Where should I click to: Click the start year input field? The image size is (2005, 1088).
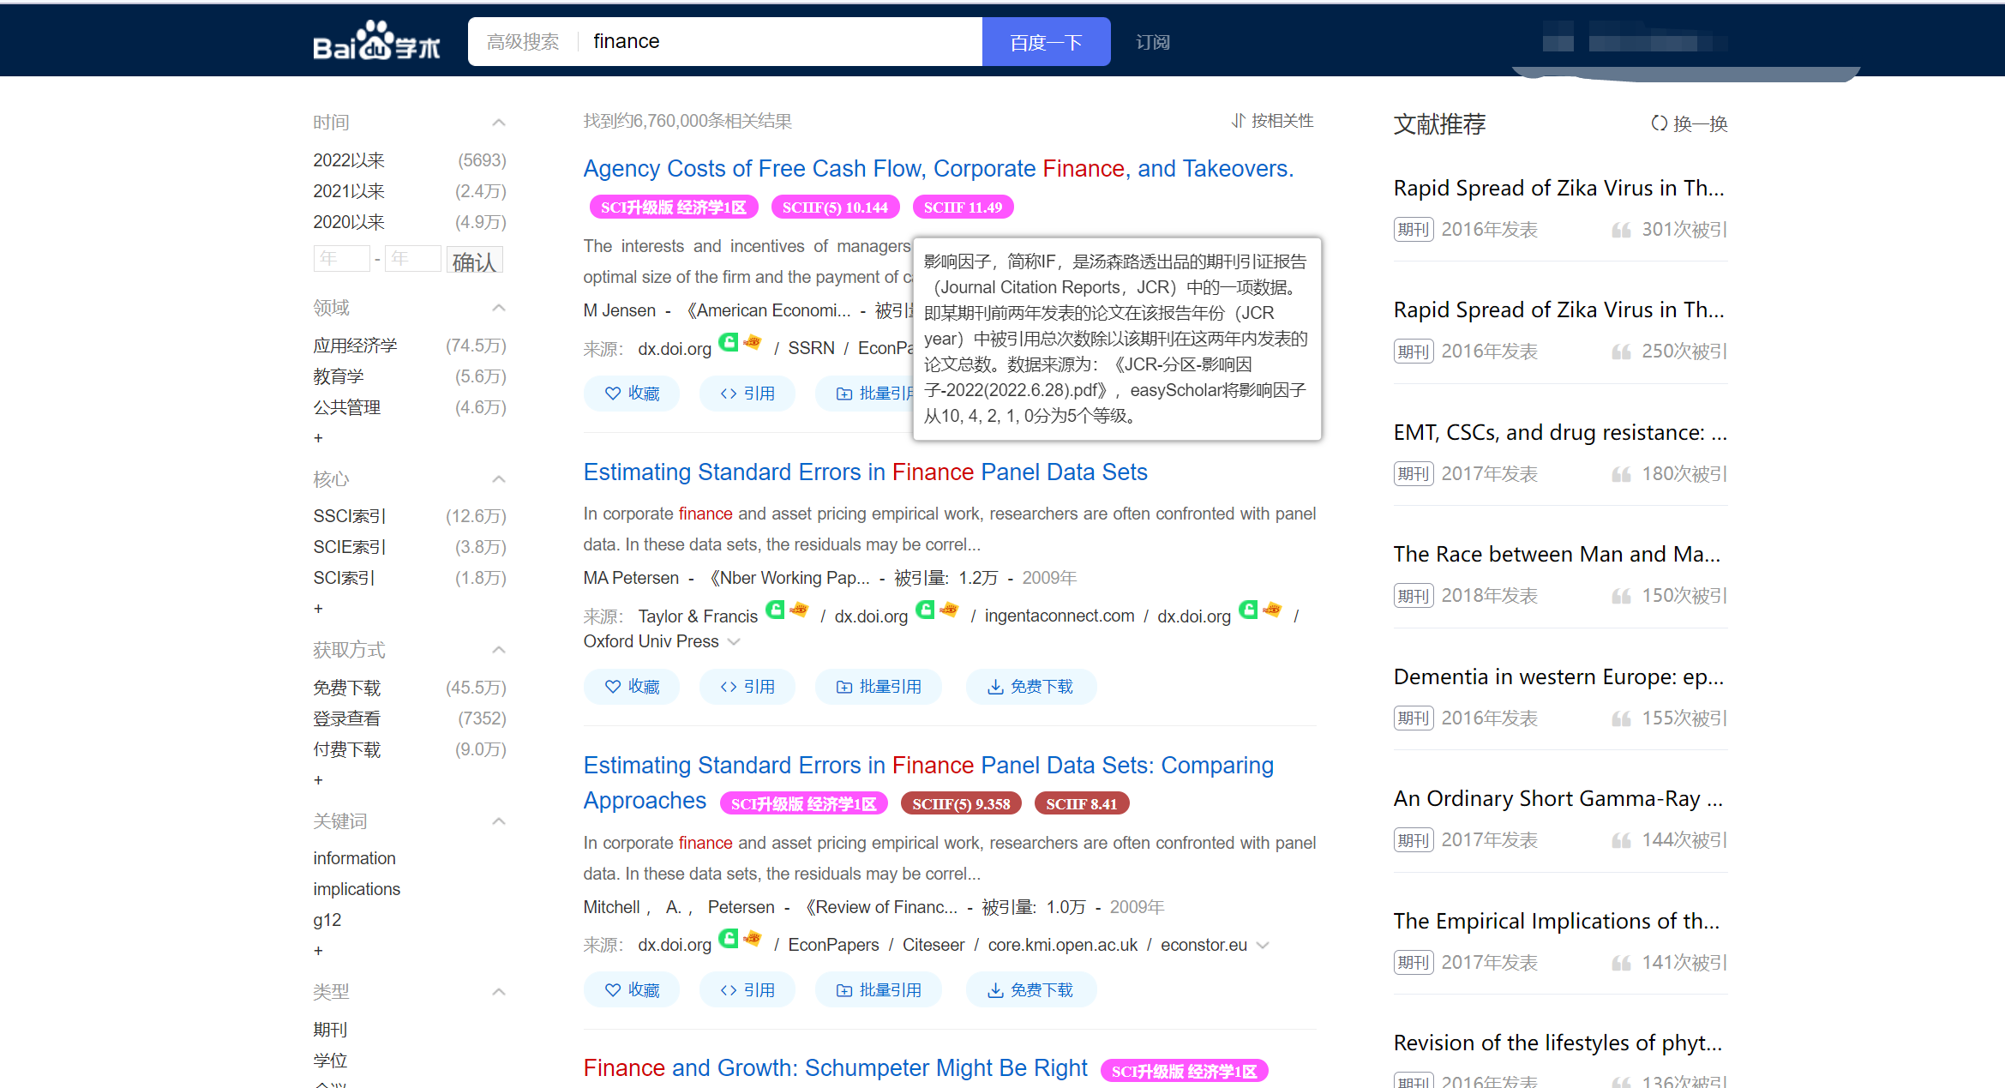click(x=341, y=259)
